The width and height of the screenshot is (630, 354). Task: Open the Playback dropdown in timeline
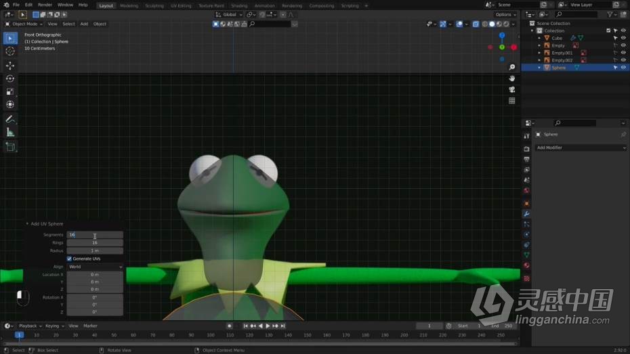30,326
